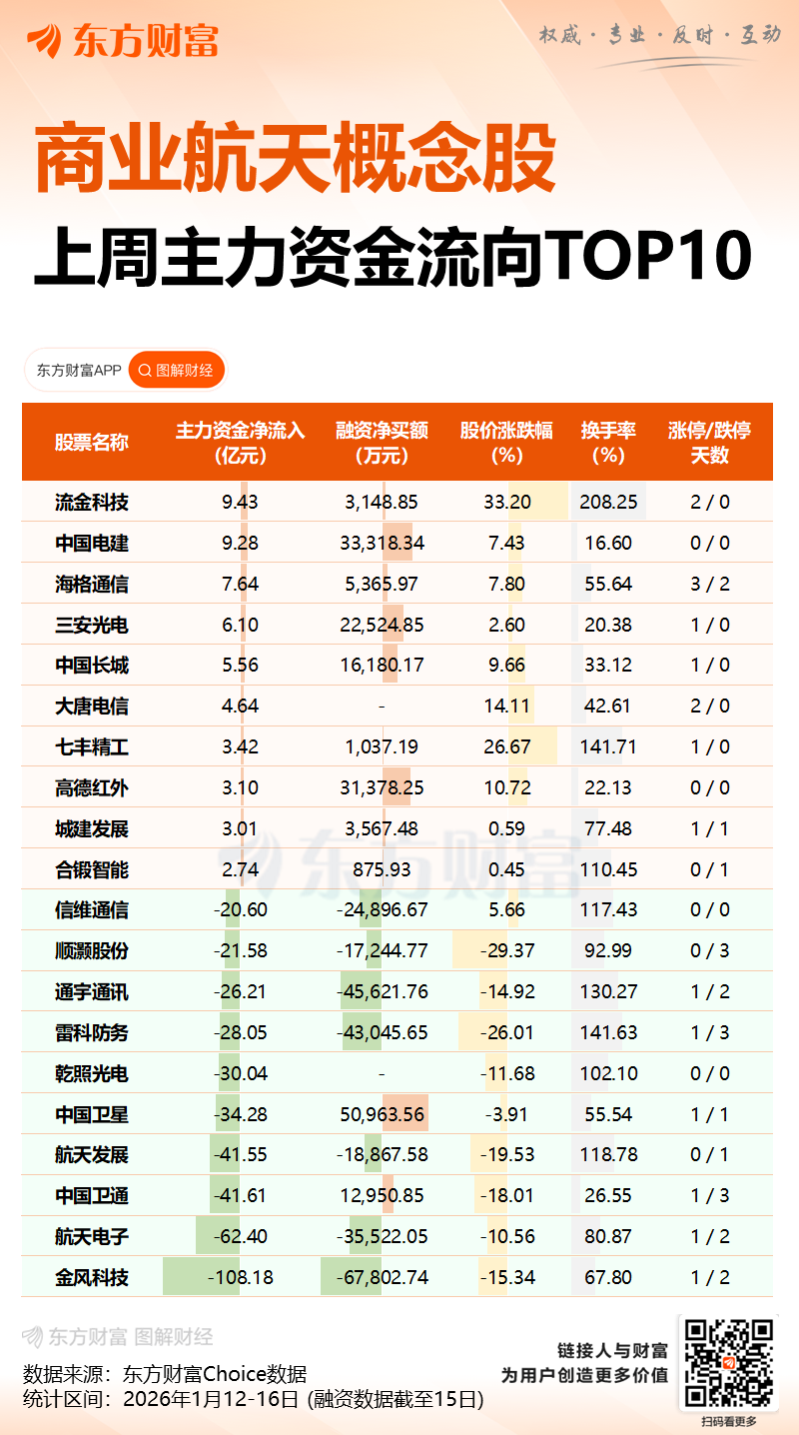The width and height of the screenshot is (799, 1435).
Task: Select stock name 航天发展
Action: (91, 1154)
